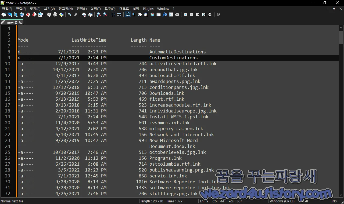Click the Stop Recording macro icon
344x204 pixels.
[192, 14]
